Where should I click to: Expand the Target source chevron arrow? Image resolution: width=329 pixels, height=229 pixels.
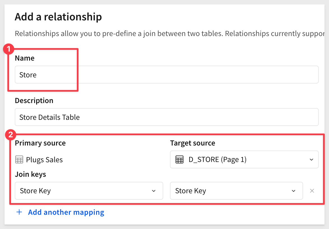311,160
